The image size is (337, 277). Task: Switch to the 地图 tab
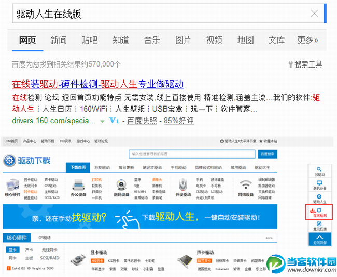click(x=245, y=41)
